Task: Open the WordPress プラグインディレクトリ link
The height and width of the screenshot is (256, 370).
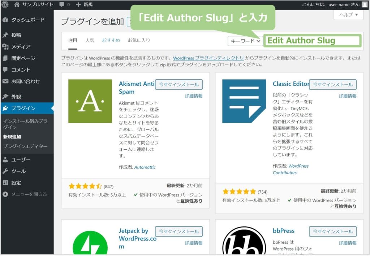Action: point(208,58)
